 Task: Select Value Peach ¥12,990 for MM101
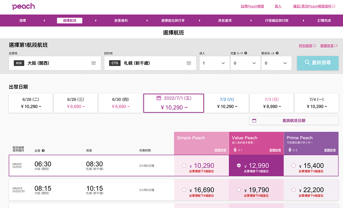[x=239, y=166]
